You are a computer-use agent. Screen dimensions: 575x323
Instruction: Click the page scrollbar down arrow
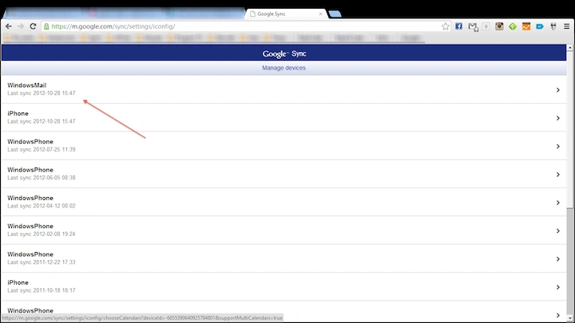click(570, 318)
